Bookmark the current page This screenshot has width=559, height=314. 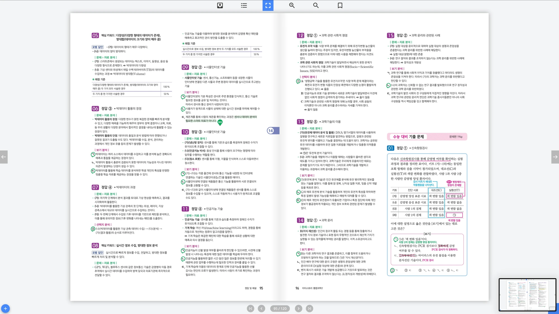[340, 5]
